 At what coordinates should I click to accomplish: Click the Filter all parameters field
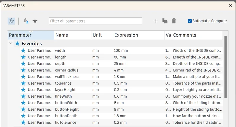(x=95, y=21)
